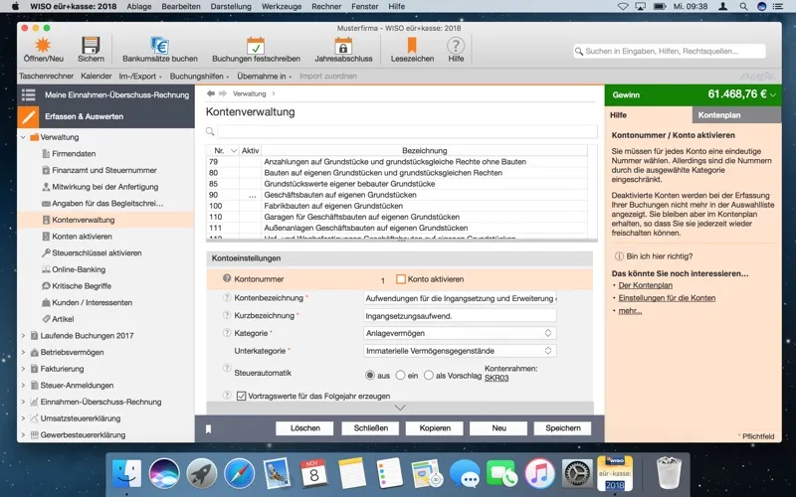Open Bankumsätze buchen in the toolbar

[160, 46]
